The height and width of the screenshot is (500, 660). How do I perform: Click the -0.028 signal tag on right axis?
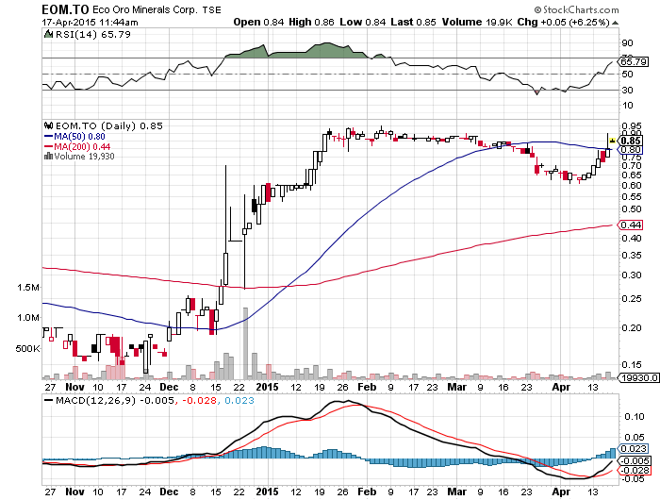pos(635,471)
